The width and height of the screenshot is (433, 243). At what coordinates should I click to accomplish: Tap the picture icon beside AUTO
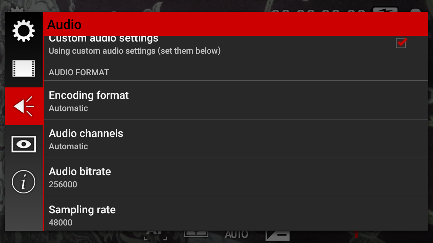[196, 234]
